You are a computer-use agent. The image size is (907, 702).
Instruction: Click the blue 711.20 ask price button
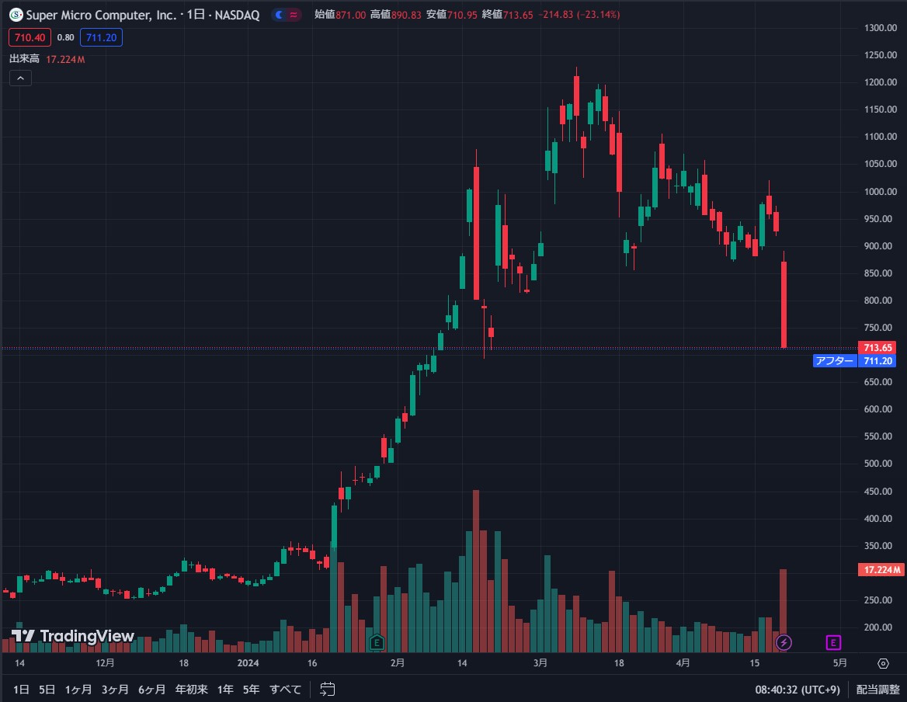(x=101, y=37)
